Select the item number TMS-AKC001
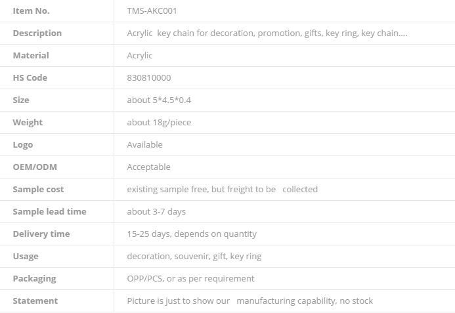This screenshot has width=455, height=313. pyautogui.click(x=152, y=11)
